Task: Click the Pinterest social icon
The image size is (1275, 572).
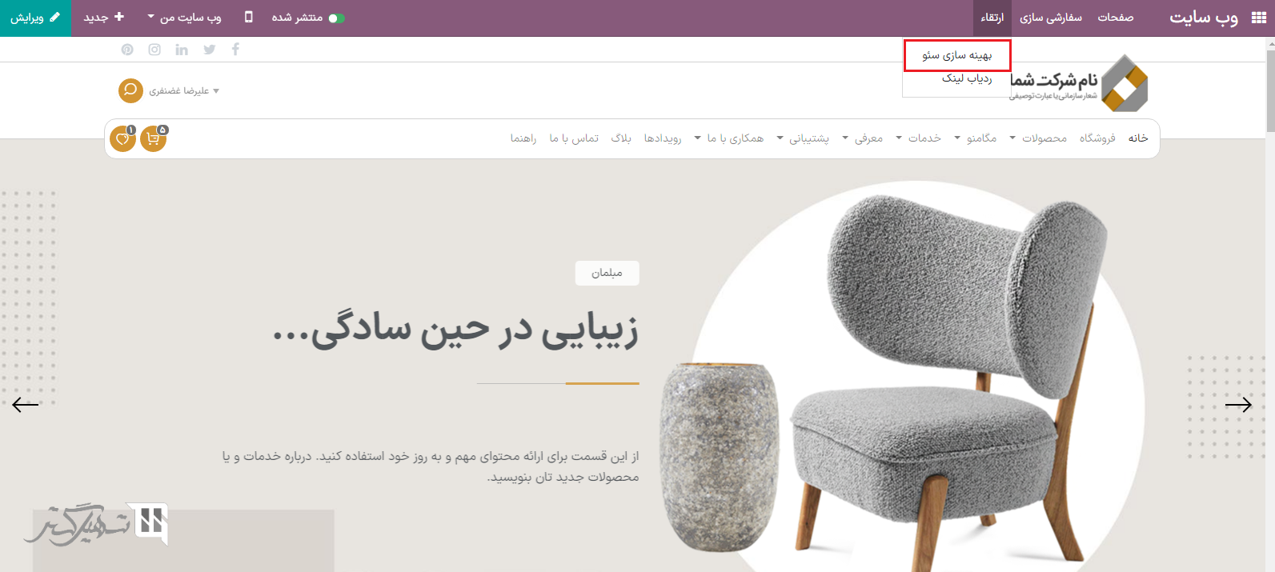Action: (127, 50)
